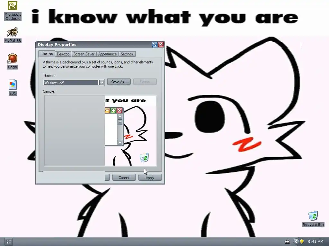Viewport: 329px width, 246px height.
Task: Select the Pego desktop shortcut
Action: pyautogui.click(x=13, y=61)
